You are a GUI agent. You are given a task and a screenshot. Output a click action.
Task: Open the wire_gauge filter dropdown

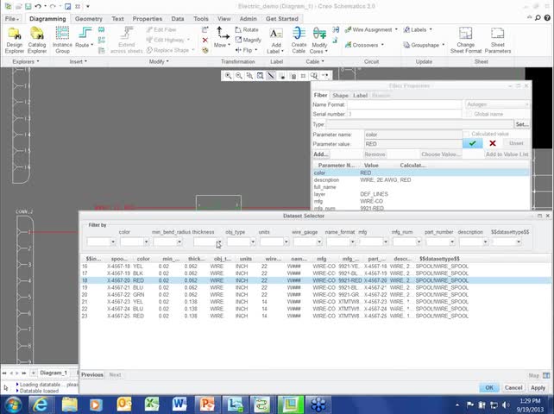[319, 242]
